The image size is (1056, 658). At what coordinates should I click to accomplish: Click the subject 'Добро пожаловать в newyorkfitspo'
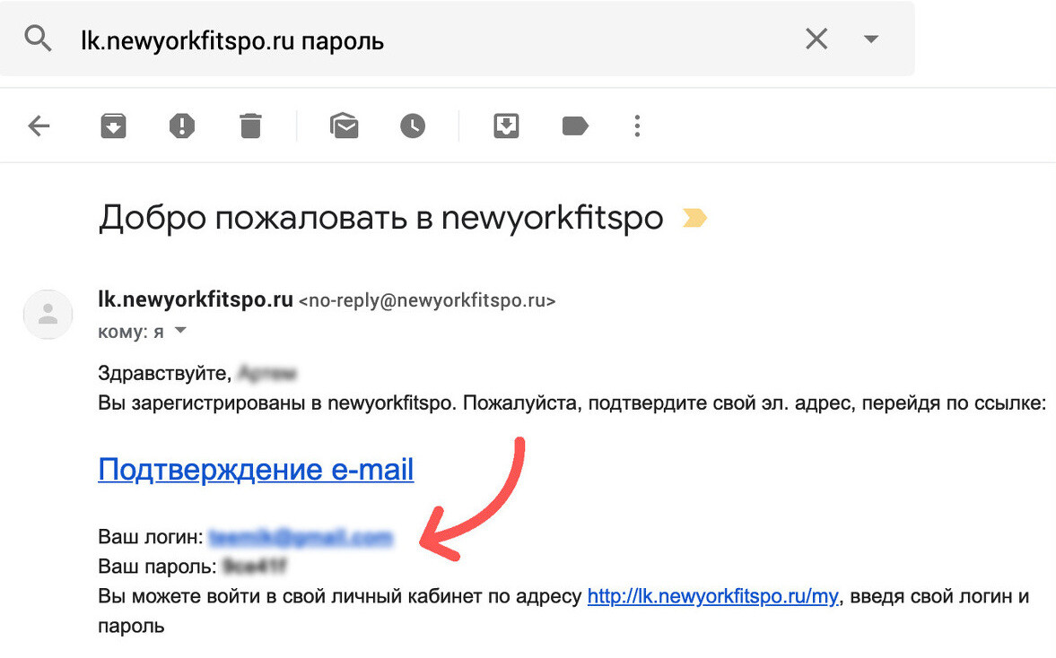pos(381,218)
